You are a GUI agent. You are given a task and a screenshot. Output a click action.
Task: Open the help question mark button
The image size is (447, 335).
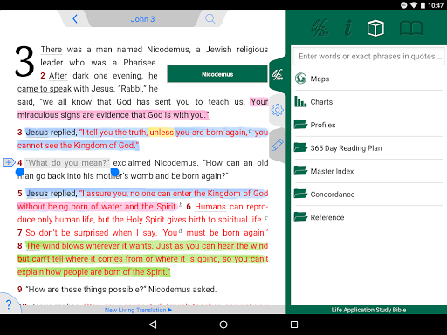tap(9, 304)
